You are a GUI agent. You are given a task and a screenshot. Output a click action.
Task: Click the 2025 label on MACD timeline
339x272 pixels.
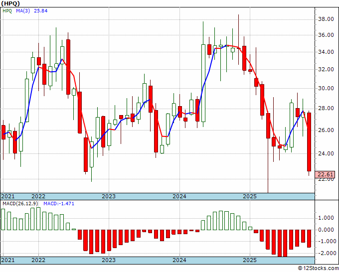pyautogui.click(x=250, y=260)
